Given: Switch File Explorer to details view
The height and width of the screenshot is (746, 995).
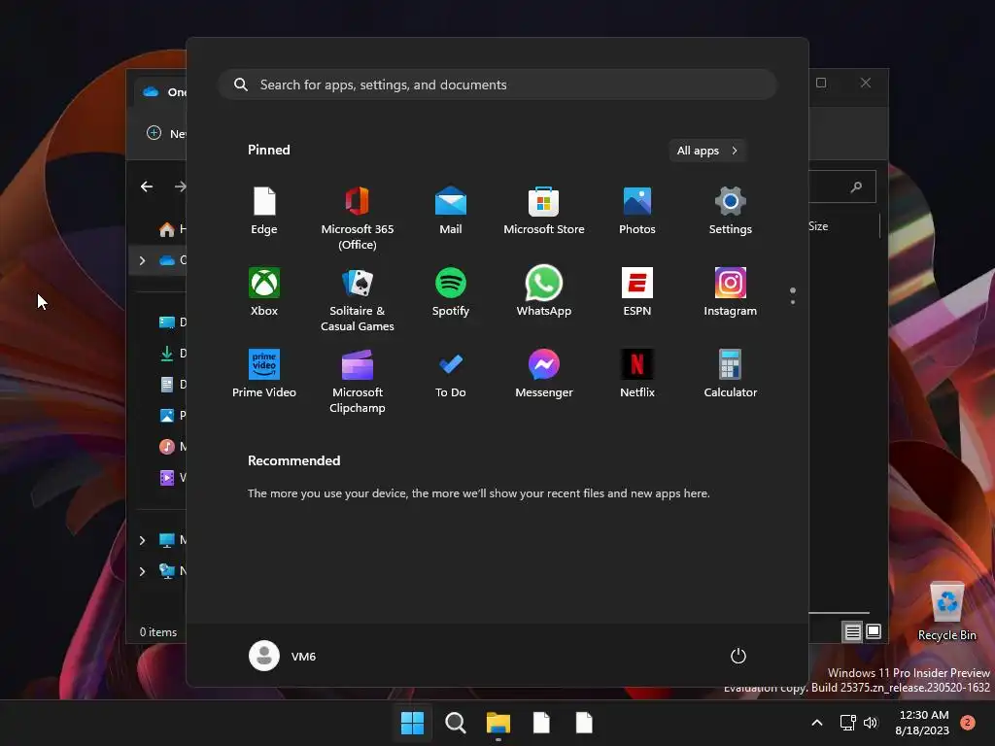Looking at the screenshot, I should (852, 631).
